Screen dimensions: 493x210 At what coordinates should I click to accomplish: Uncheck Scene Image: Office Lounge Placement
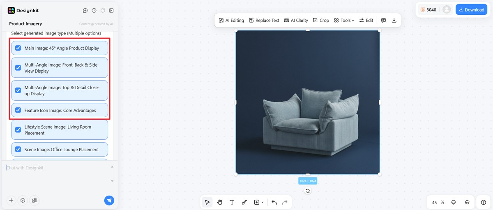18,150
